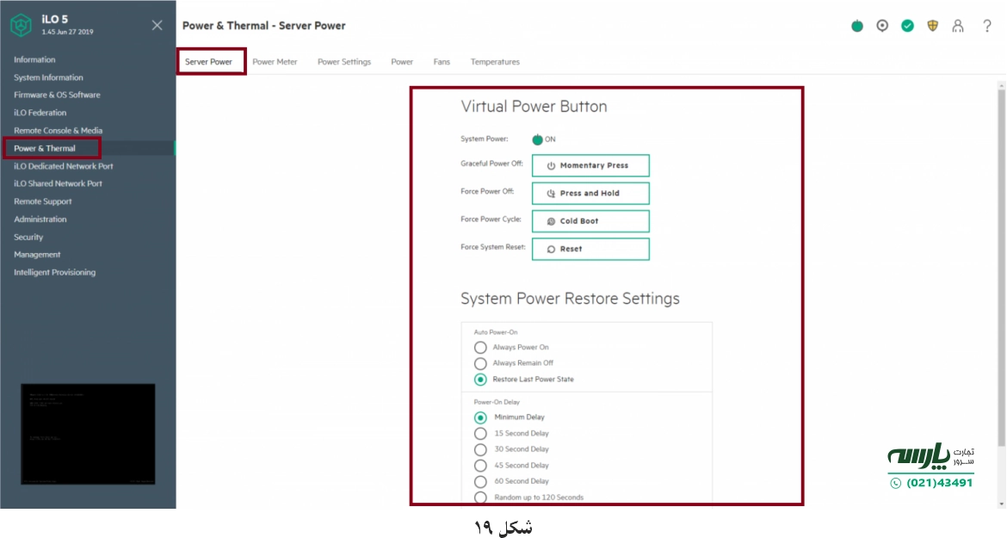The height and width of the screenshot is (538, 1007).
Task: Open iLO Help via the question mark icon
Action: 986,26
